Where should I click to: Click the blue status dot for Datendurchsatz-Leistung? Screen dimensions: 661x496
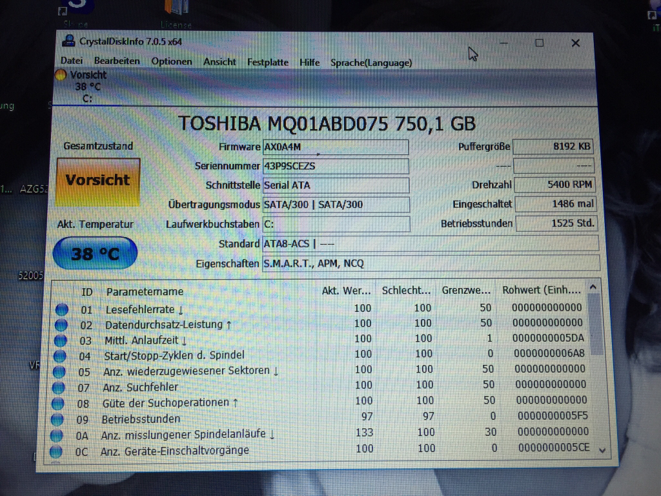61,325
